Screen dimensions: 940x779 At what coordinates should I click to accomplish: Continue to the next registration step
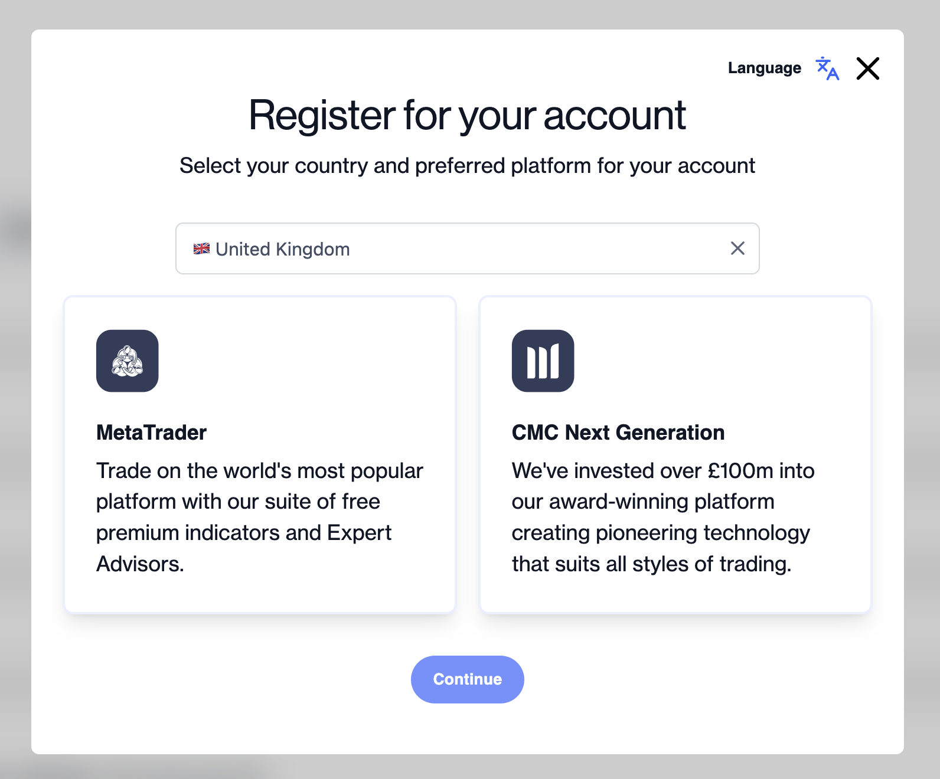[467, 679]
